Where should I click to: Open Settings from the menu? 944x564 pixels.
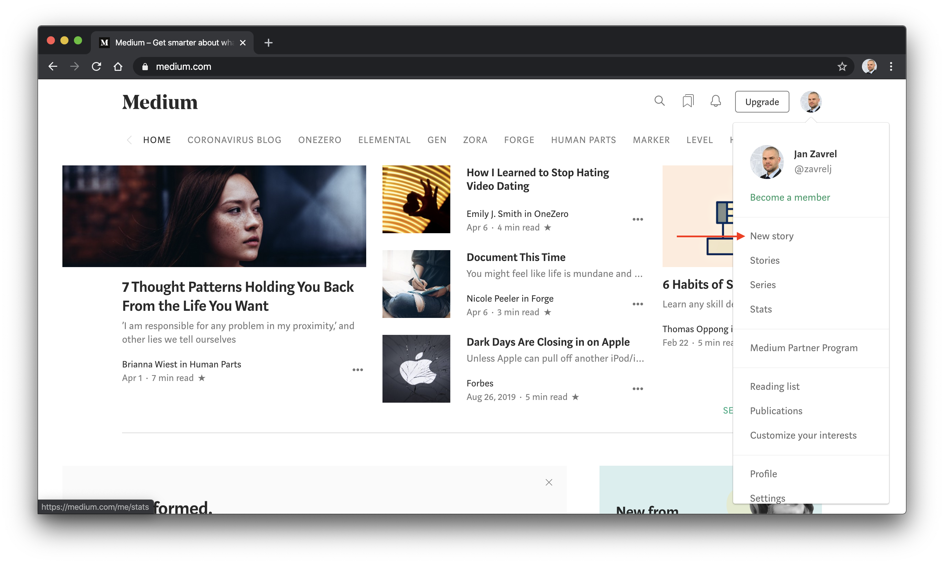pyautogui.click(x=767, y=498)
